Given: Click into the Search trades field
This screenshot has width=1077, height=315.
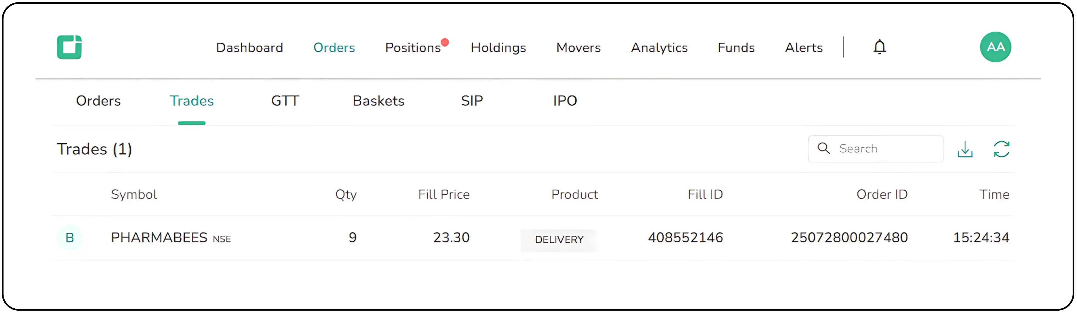Looking at the screenshot, I should point(886,149).
